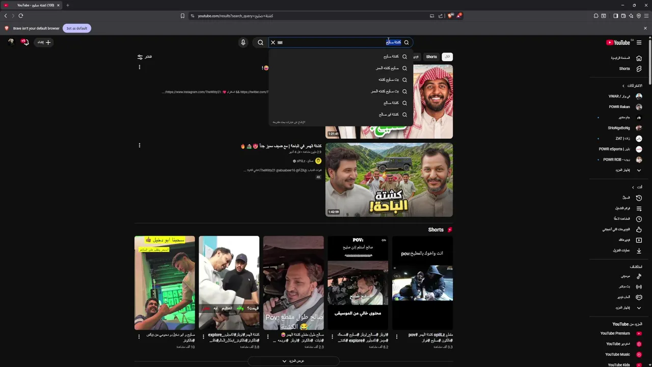Open the first video thumbnail with duration 1:21:41

[x=389, y=101]
